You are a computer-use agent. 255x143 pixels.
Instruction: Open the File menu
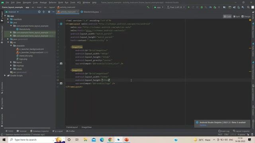7,3
